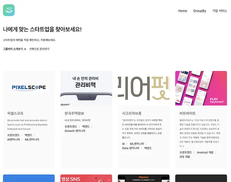Click the ML엔지니어 tag under 픽셀스코프
This screenshot has width=231, height=182.
[32, 140]
